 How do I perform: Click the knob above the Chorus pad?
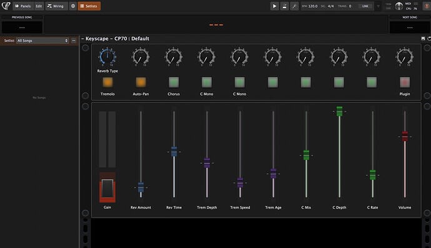click(x=174, y=57)
